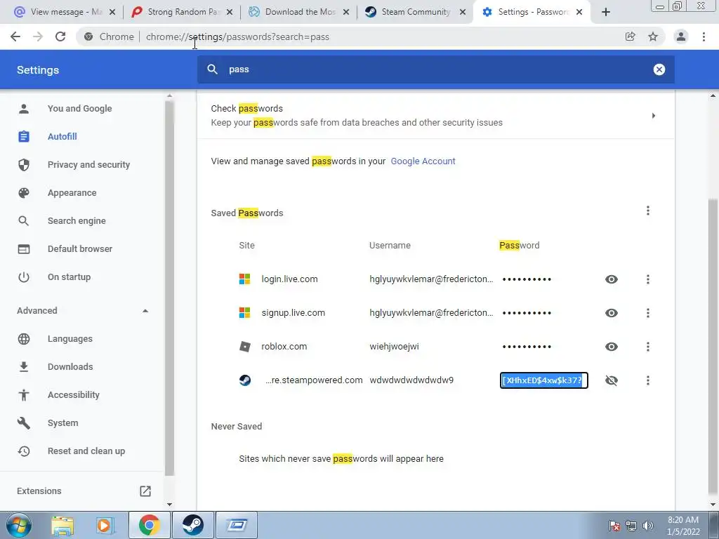Image resolution: width=719 pixels, height=539 pixels.
Task: Open the Extensions external link icon
Action: tap(145, 491)
